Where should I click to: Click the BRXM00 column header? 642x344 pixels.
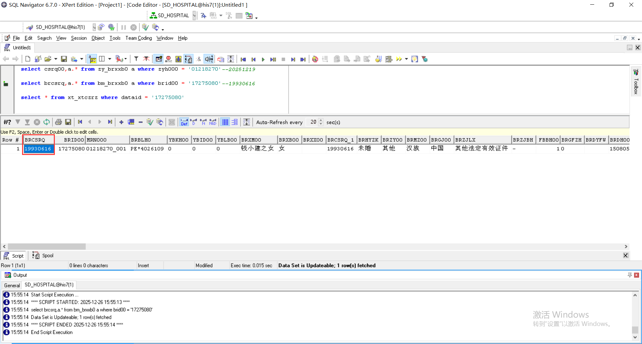tap(258, 140)
